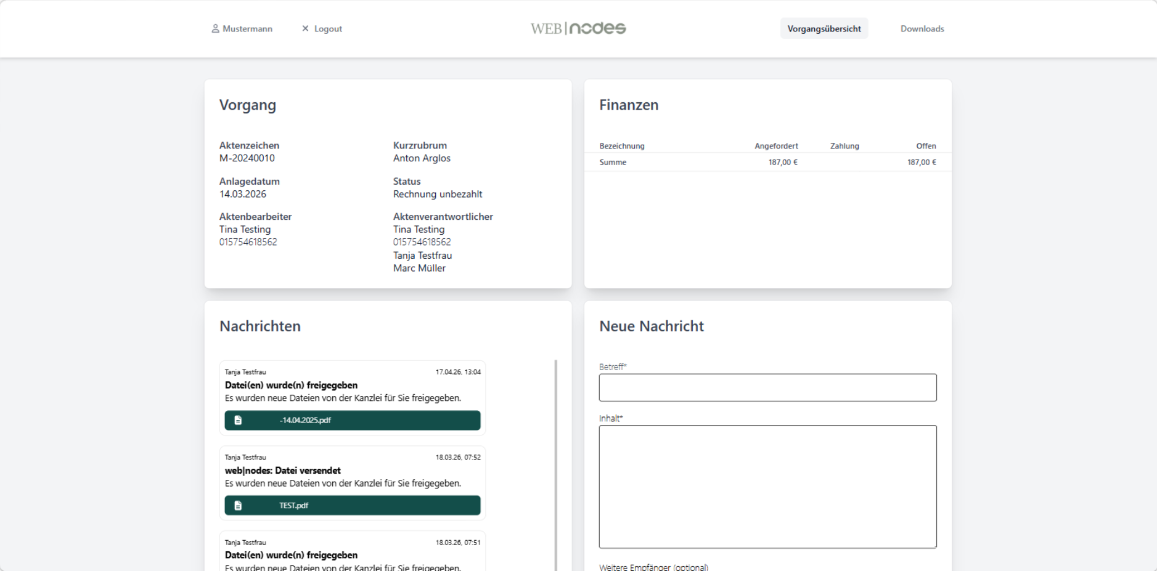The height and width of the screenshot is (571, 1157).
Task: Focus the Betreff input field
Action: [767, 388]
